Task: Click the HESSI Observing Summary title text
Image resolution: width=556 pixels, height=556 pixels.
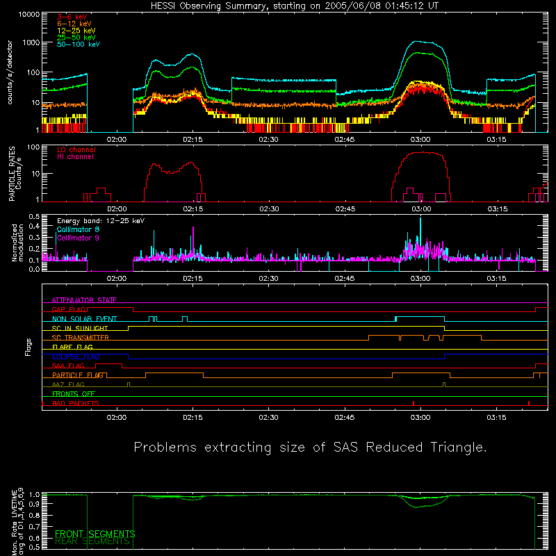Action: (x=294, y=6)
